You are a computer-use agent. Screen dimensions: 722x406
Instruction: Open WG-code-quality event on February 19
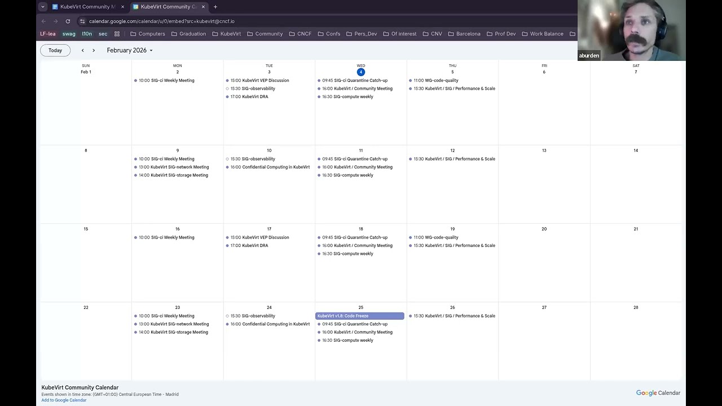coord(434,237)
